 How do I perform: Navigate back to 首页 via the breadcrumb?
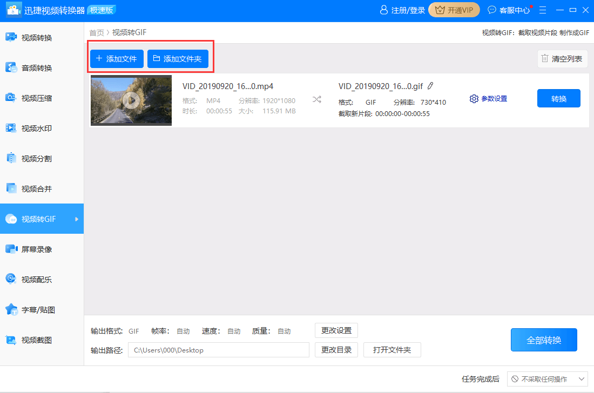tap(97, 32)
